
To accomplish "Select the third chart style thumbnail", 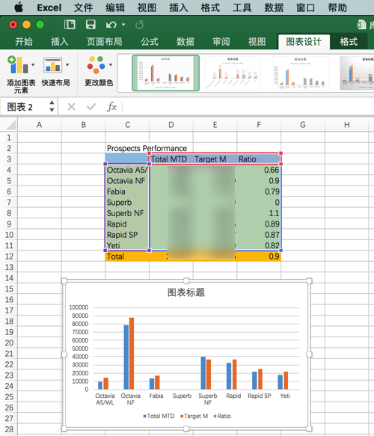I will click(x=300, y=73).
